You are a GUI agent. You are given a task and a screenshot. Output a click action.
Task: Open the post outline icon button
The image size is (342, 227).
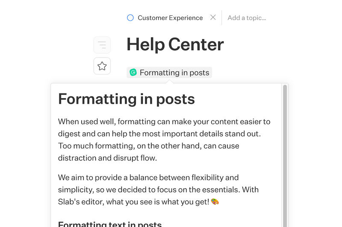[102, 45]
